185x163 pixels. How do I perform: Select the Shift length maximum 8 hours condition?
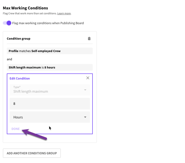pos(50,67)
